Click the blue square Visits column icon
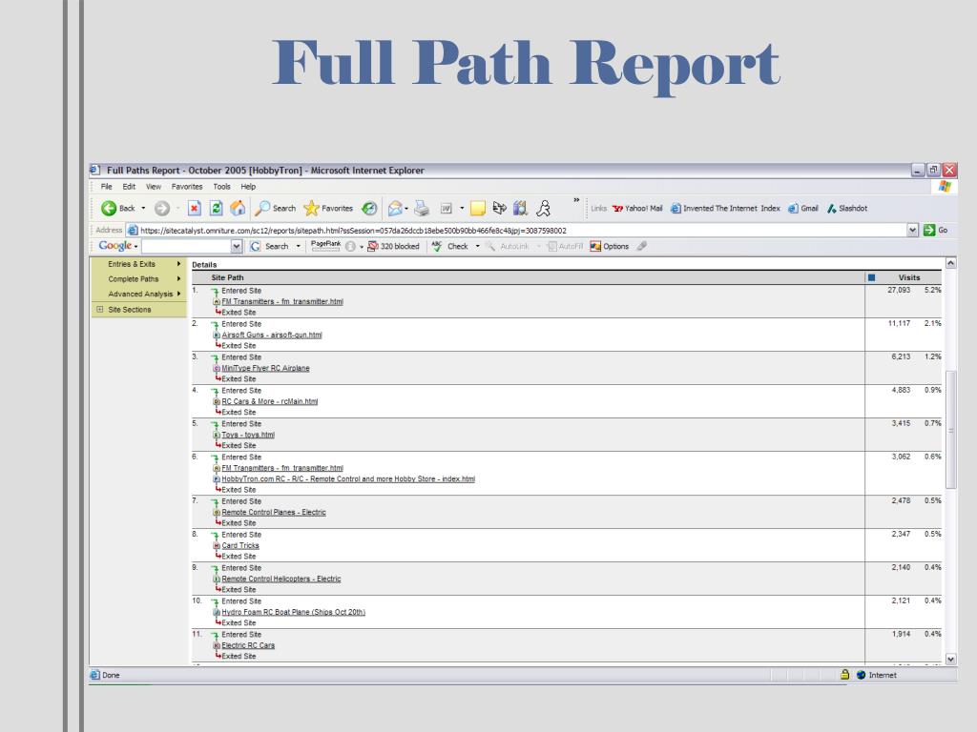The image size is (977, 732). (872, 277)
